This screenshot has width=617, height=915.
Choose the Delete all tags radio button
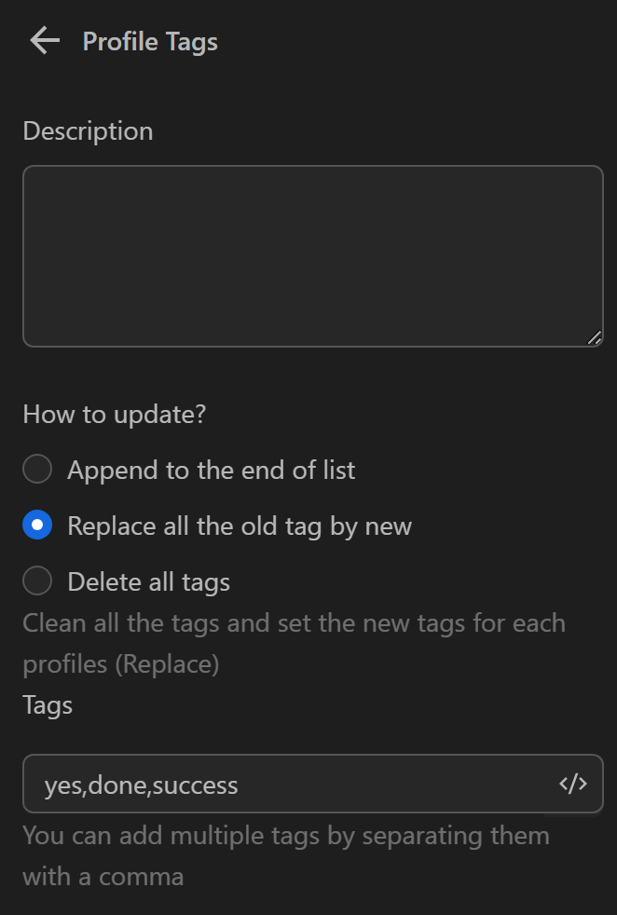[37, 581]
